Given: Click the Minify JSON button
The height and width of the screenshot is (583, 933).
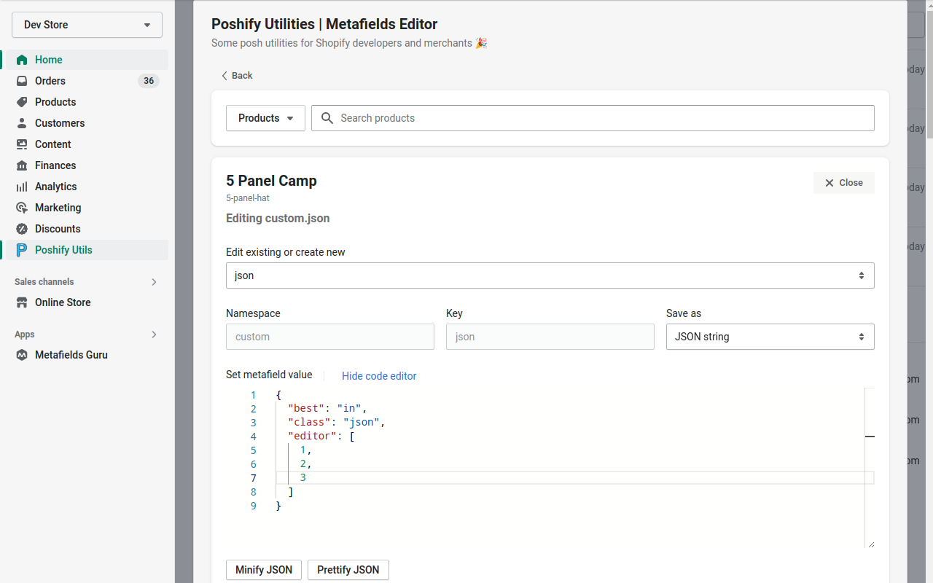Looking at the screenshot, I should click(x=263, y=569).
